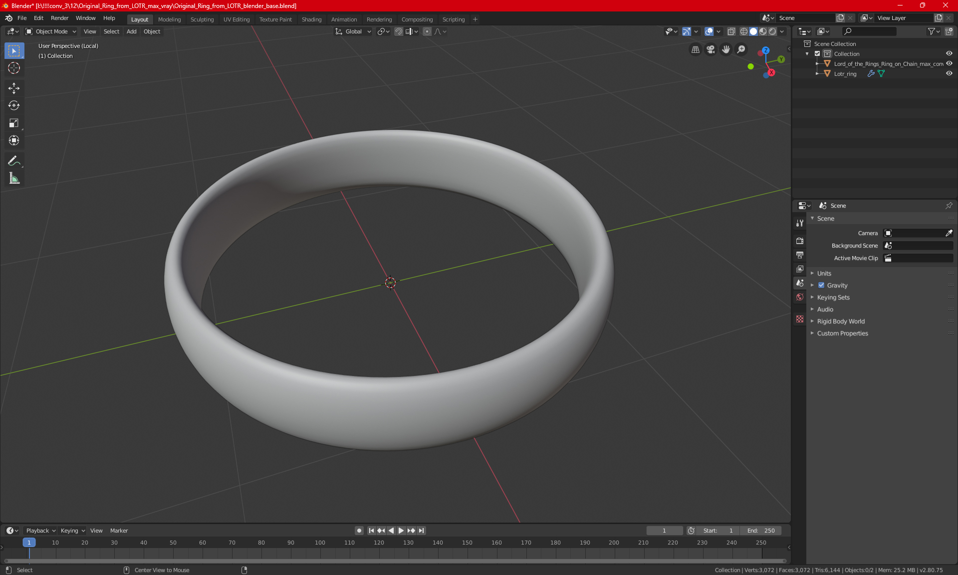The image size is (958, 575).
Task: Select the Cursor tool icon
Action: tap(13, 68)
